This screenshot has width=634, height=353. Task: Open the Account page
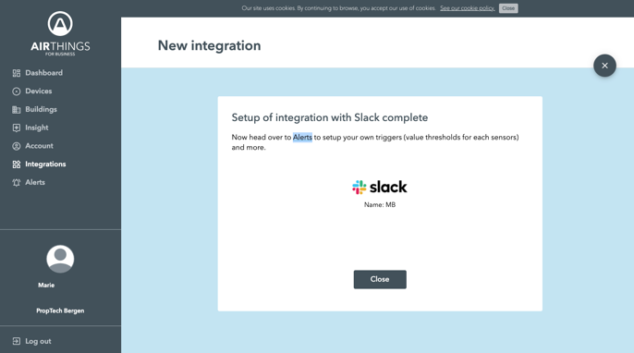(39, 146)
